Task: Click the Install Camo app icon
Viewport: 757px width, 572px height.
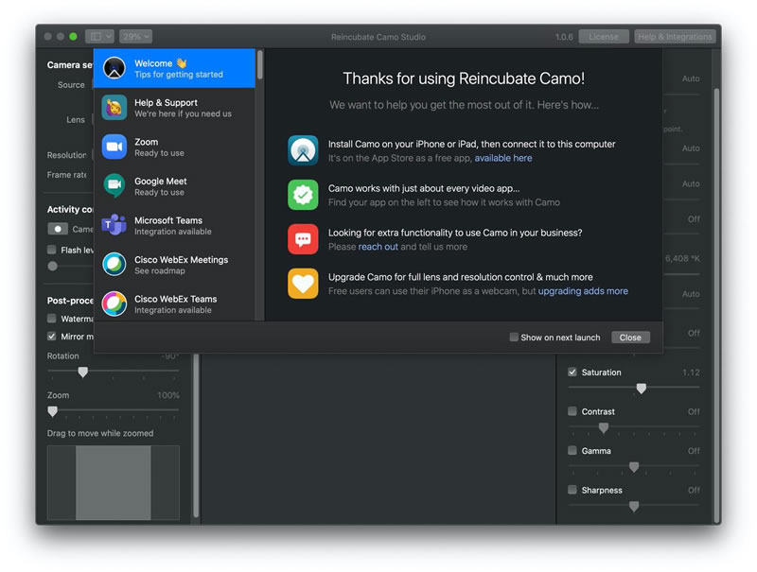Action: tap(303, 150)
